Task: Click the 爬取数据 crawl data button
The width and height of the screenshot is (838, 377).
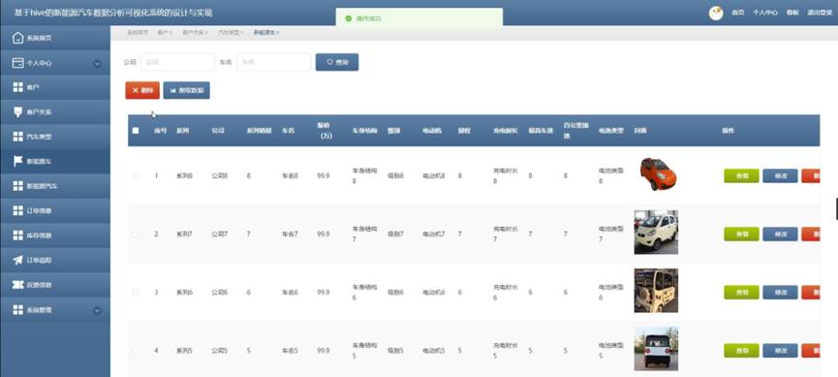Action: 187,90
